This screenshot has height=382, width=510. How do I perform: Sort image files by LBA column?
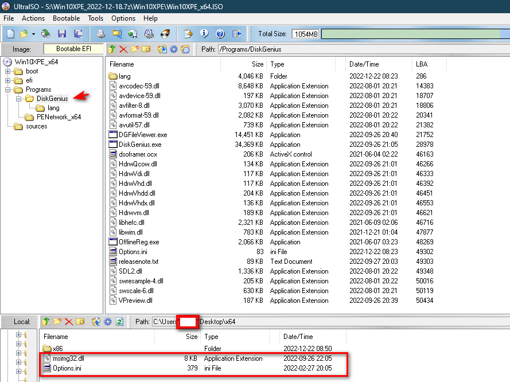coord(429,64)
